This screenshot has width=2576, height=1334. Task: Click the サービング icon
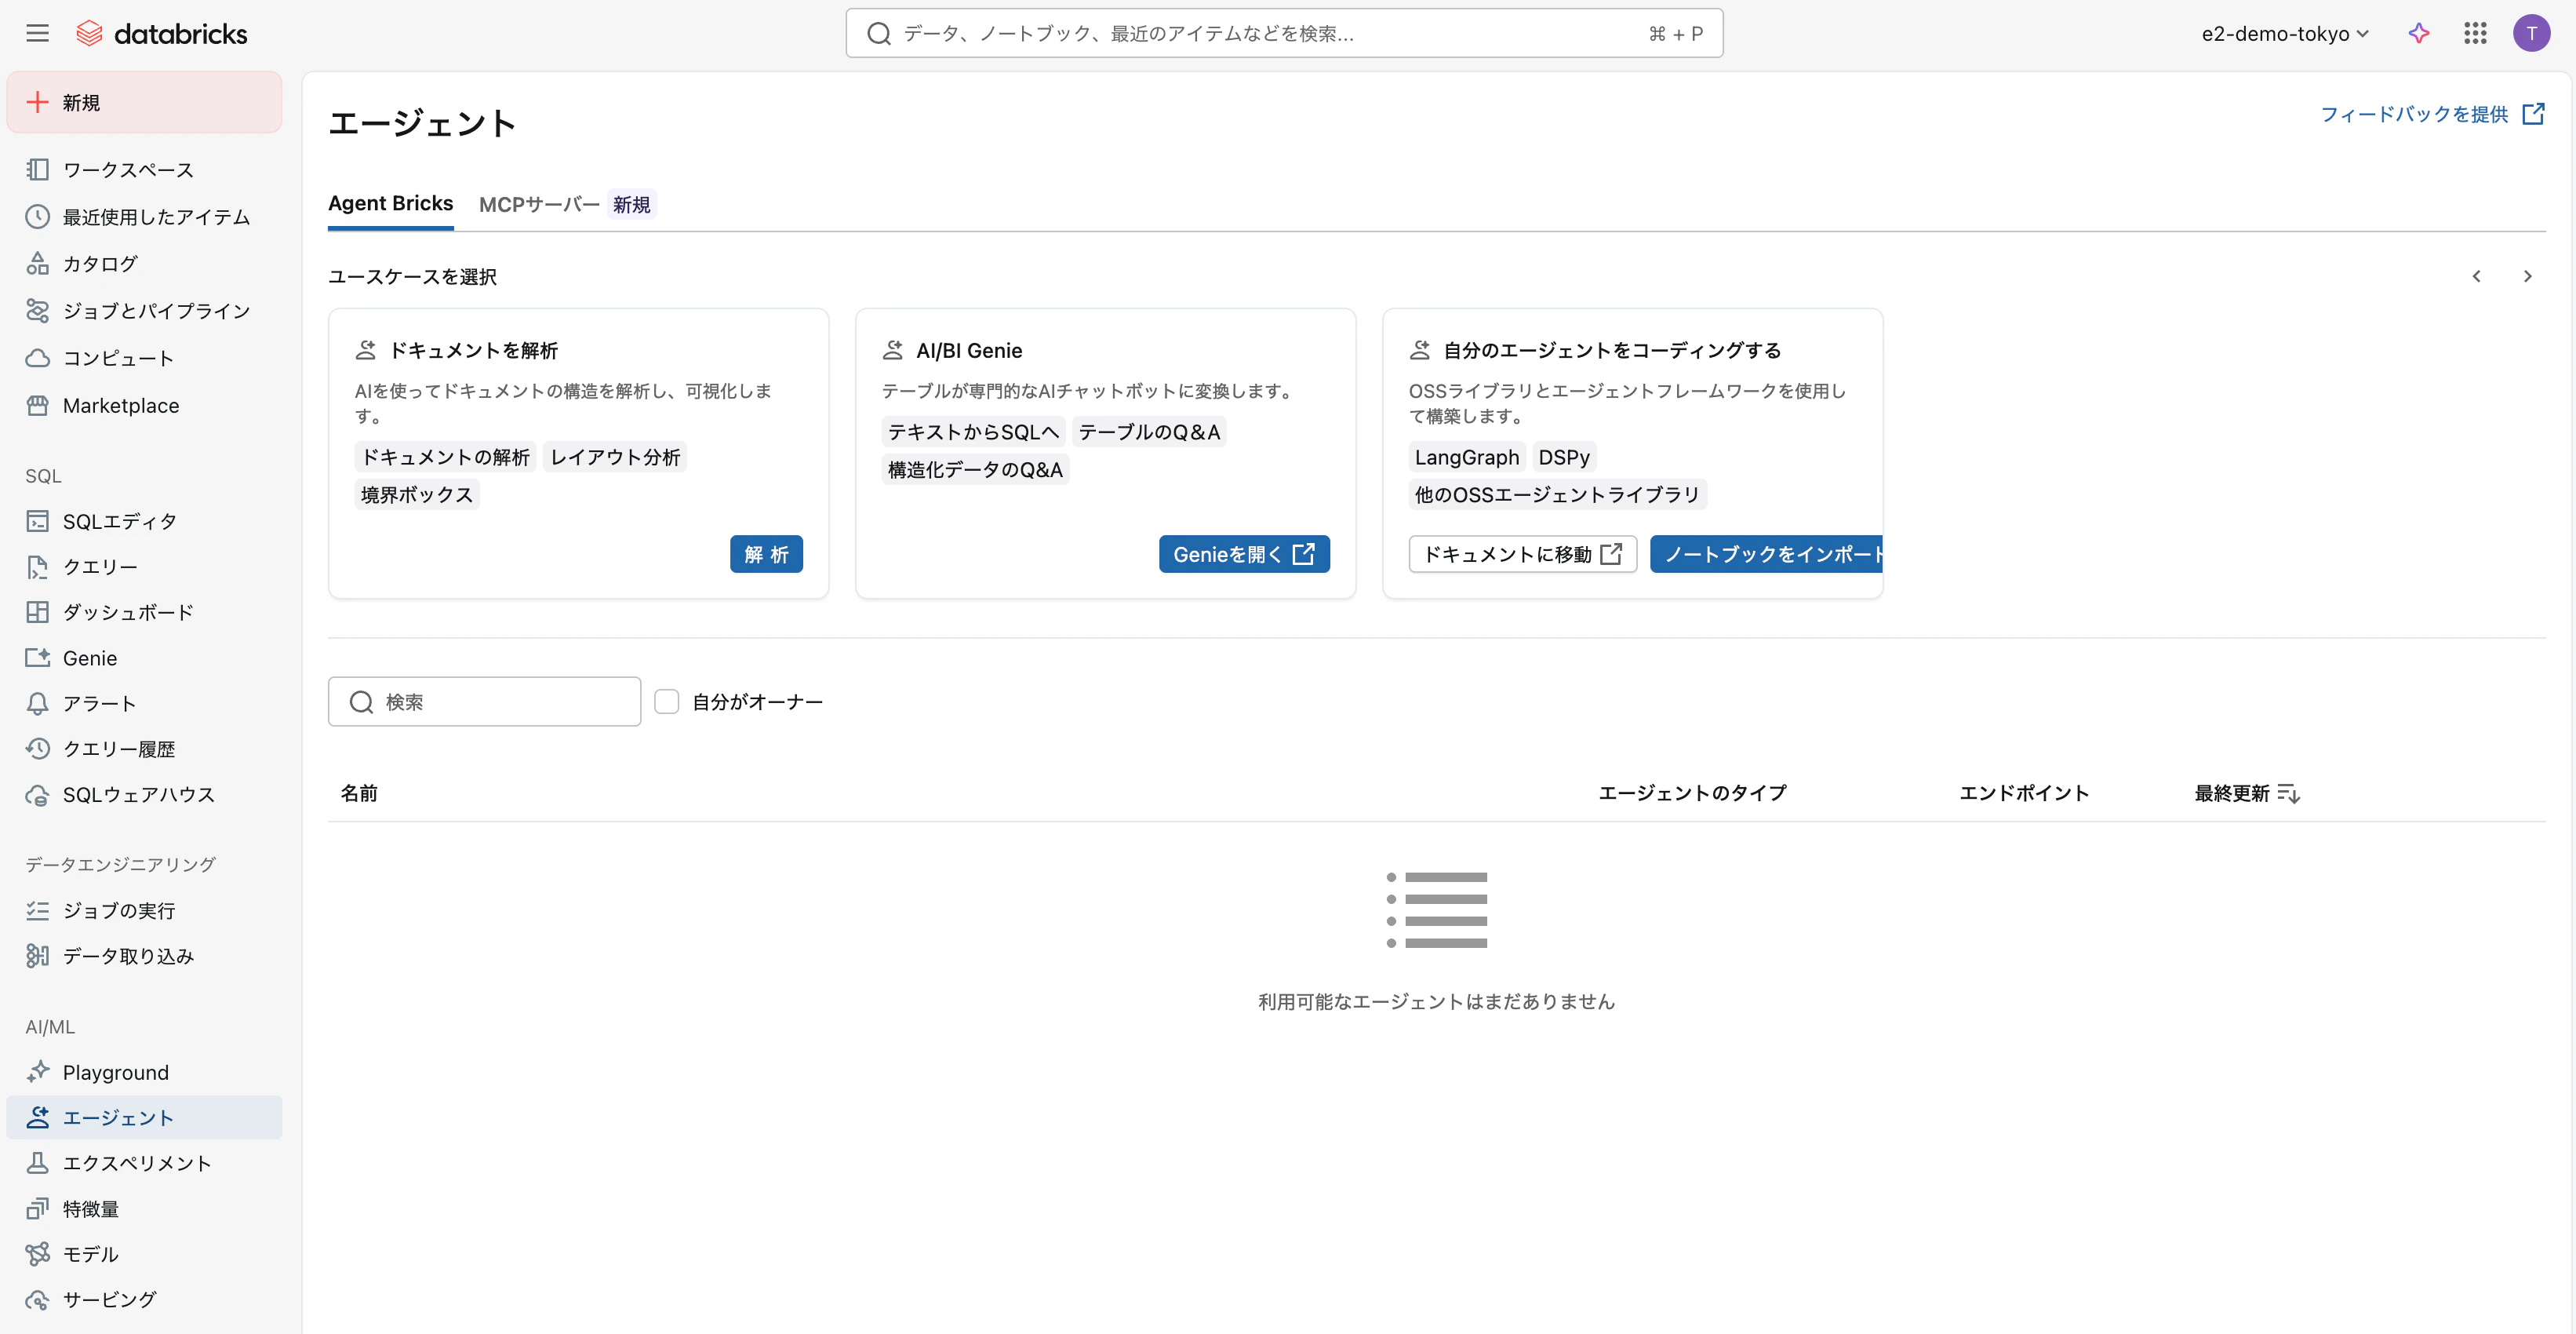tap(37, 1299)
